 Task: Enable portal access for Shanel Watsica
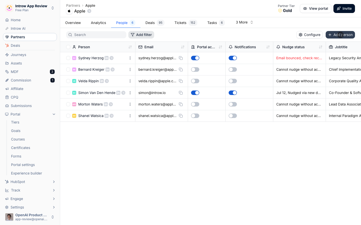click(195, 116)
